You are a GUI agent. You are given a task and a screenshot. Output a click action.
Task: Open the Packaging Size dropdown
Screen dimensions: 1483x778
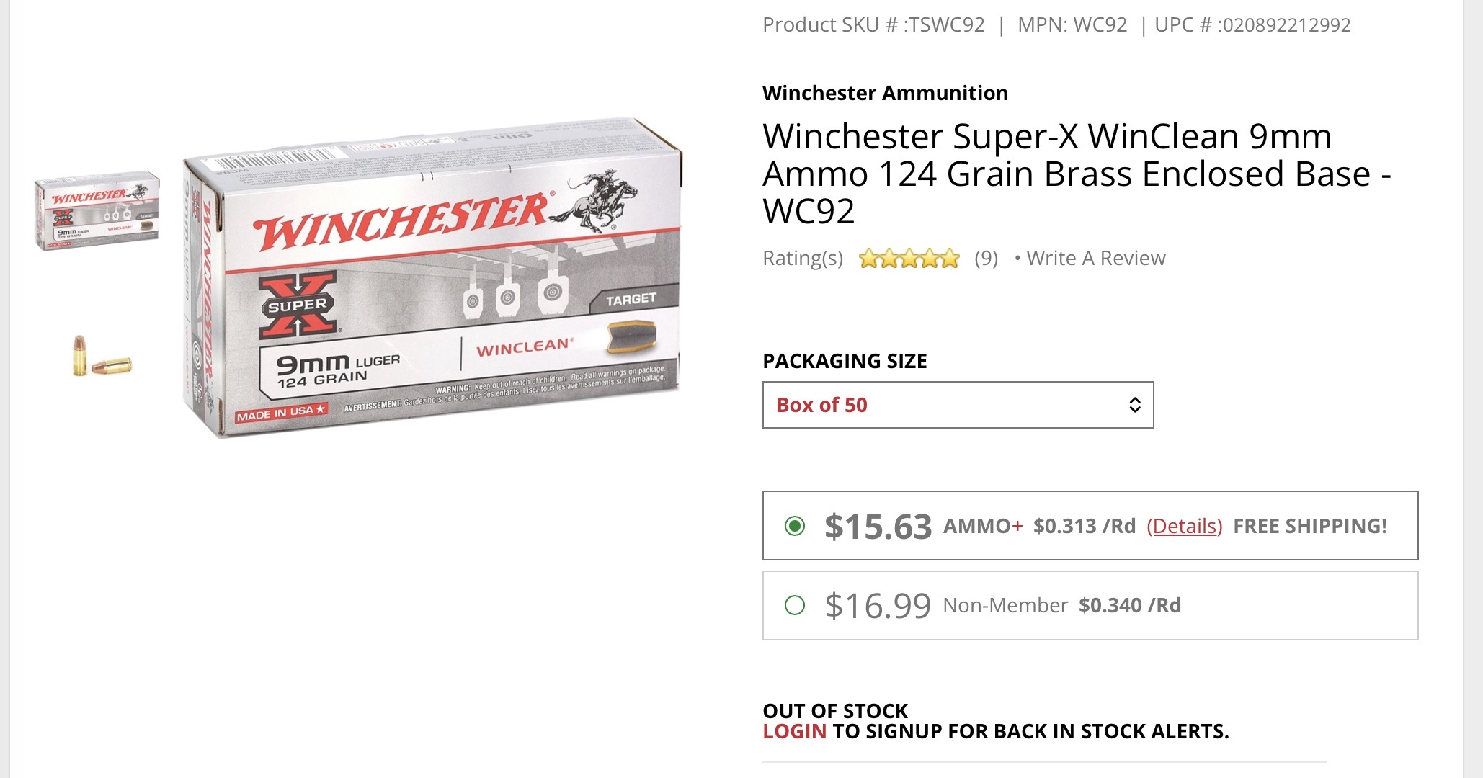(958, 405)
